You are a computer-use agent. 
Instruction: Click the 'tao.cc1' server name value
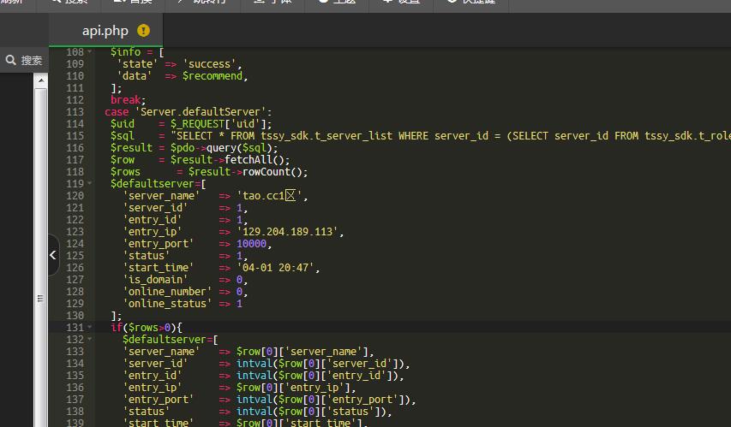271,196
